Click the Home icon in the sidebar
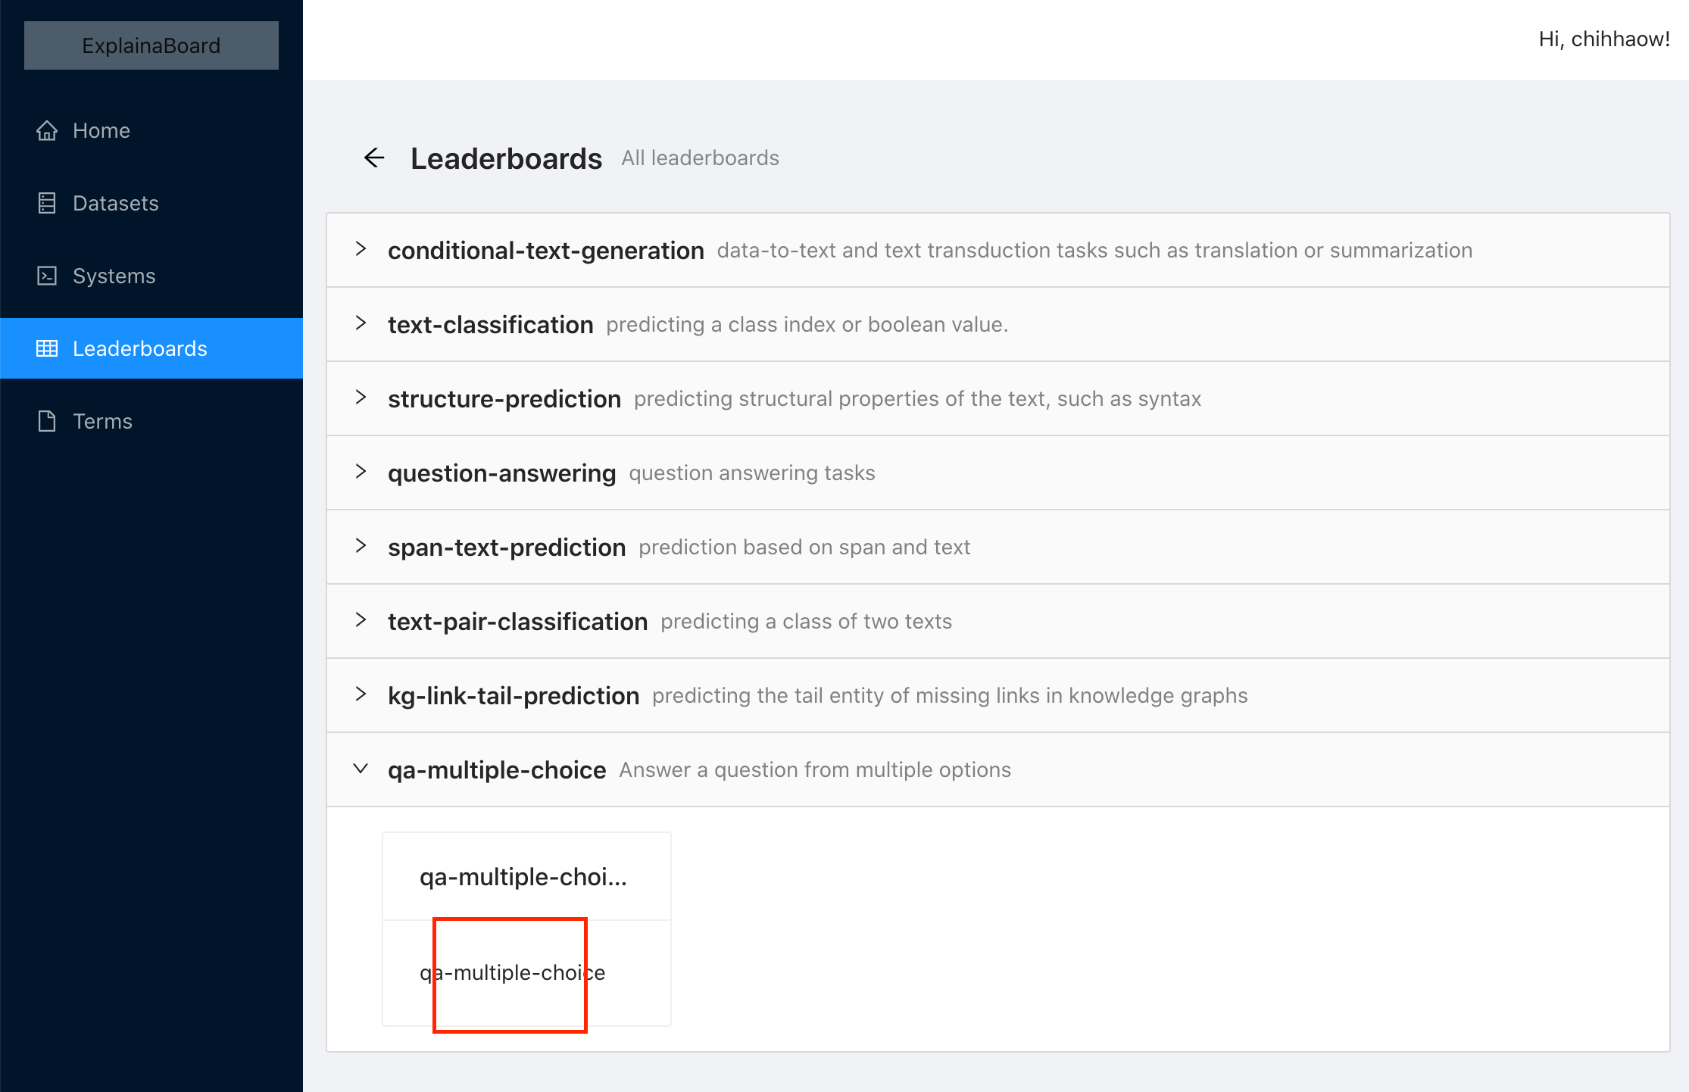Viewport: 1689px width, 1092px height. point(47,130)
